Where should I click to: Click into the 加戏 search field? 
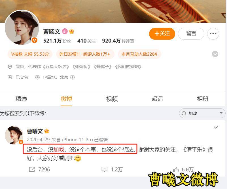tap(202, 113)
